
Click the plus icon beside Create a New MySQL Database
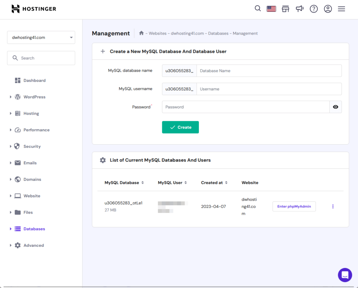tap(103, 51)
